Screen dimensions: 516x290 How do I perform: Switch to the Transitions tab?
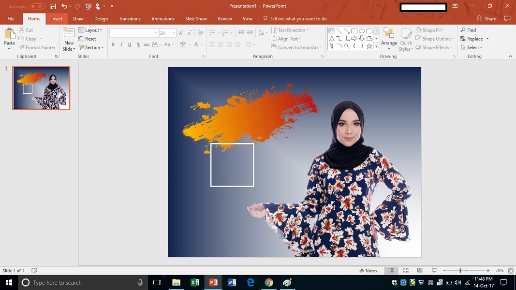(130, 19)
